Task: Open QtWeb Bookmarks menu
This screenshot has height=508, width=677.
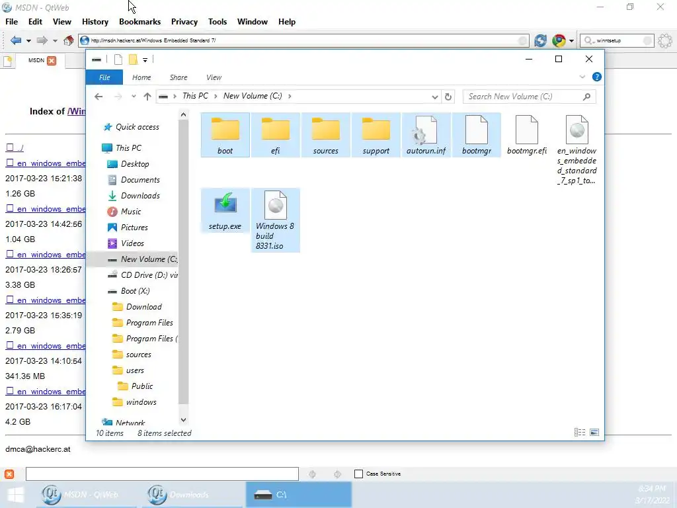Action: coord(140,22)
